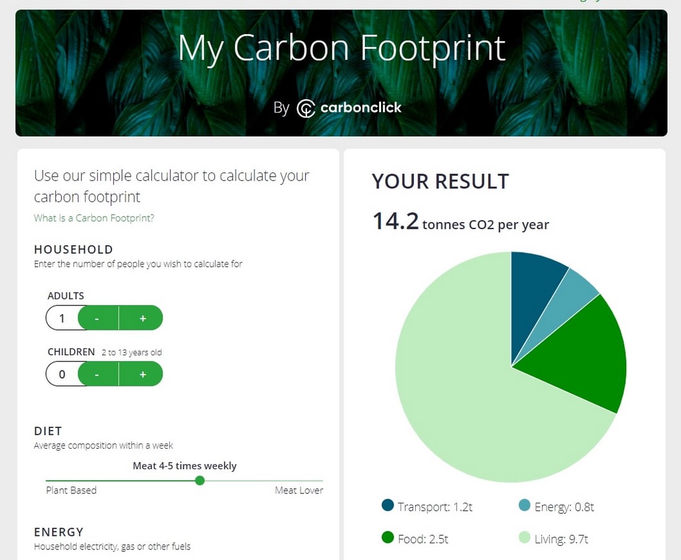
Task: Set diet slider to Meat Lover end
Action: pyautogui.click(x=322, y=480)
